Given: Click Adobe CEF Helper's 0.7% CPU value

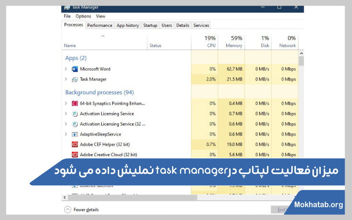Looking at the screenshot, I should click(211, 145).
